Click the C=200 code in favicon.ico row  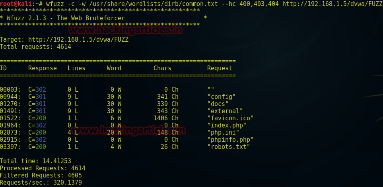point(37,118)
